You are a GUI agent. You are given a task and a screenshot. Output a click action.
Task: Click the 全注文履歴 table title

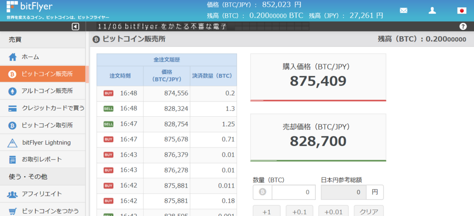click(x=167, y=60)
